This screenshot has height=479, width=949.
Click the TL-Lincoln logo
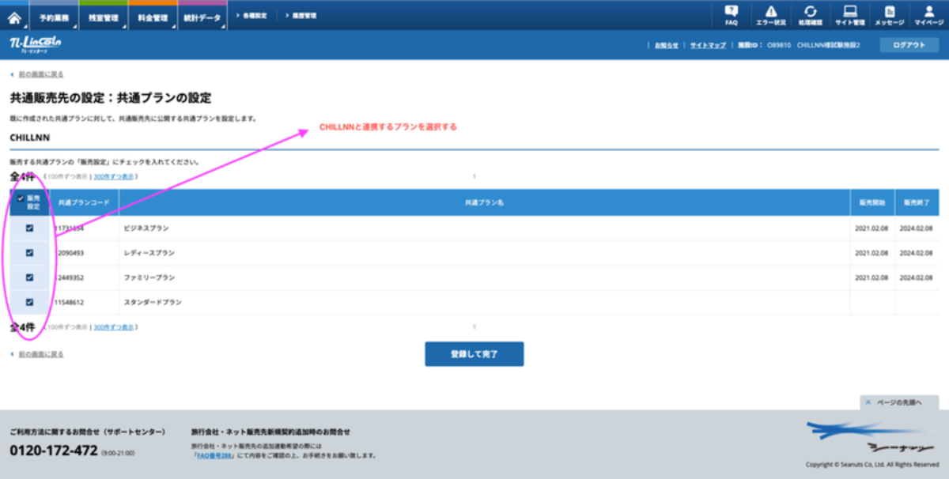click(x=36, y=44)
